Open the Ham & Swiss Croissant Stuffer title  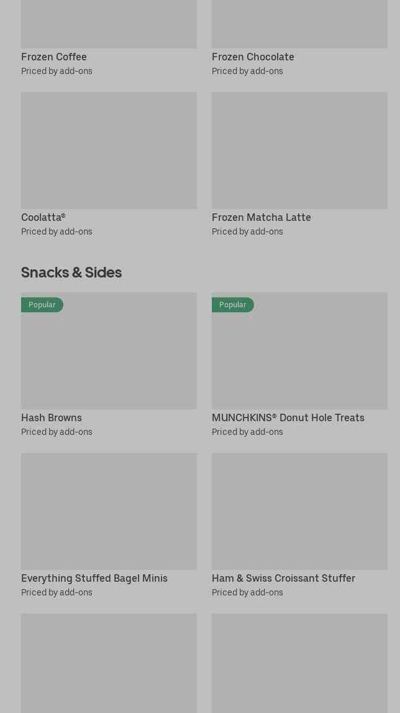tap(283, 578)
